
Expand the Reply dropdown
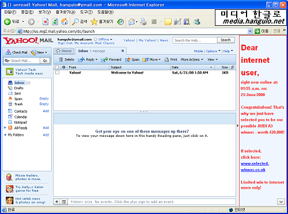coord(97,60)
